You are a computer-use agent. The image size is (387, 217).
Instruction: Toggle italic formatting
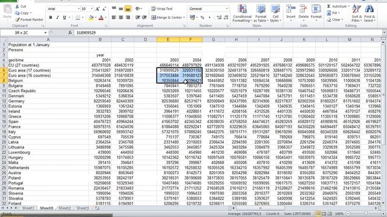(x=57, y=17)
